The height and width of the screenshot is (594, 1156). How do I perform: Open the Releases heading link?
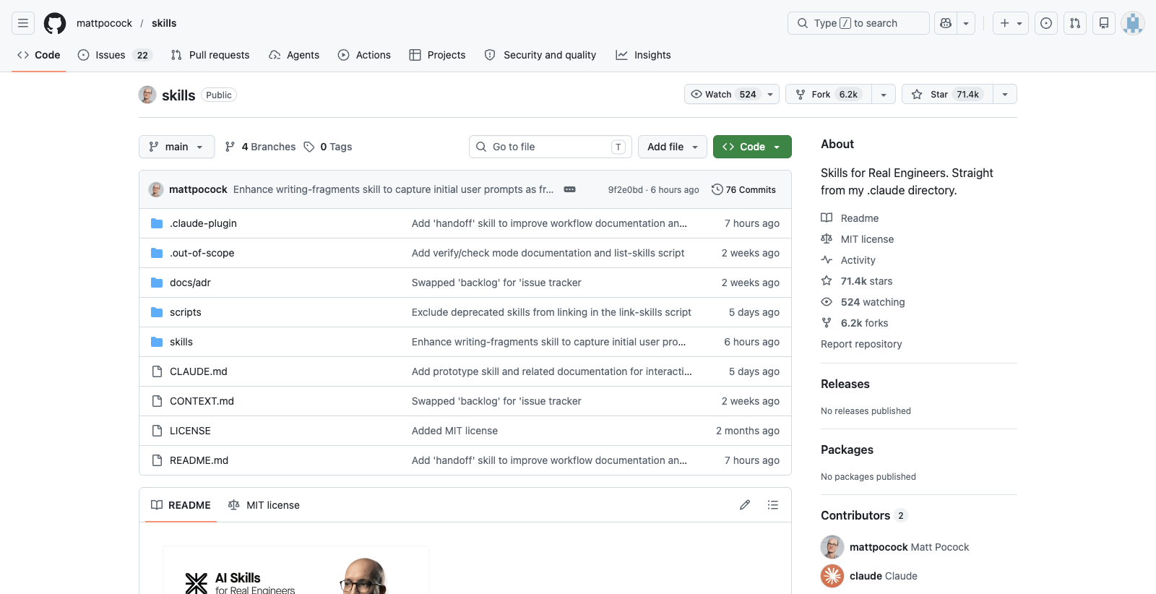coord(845,384)
